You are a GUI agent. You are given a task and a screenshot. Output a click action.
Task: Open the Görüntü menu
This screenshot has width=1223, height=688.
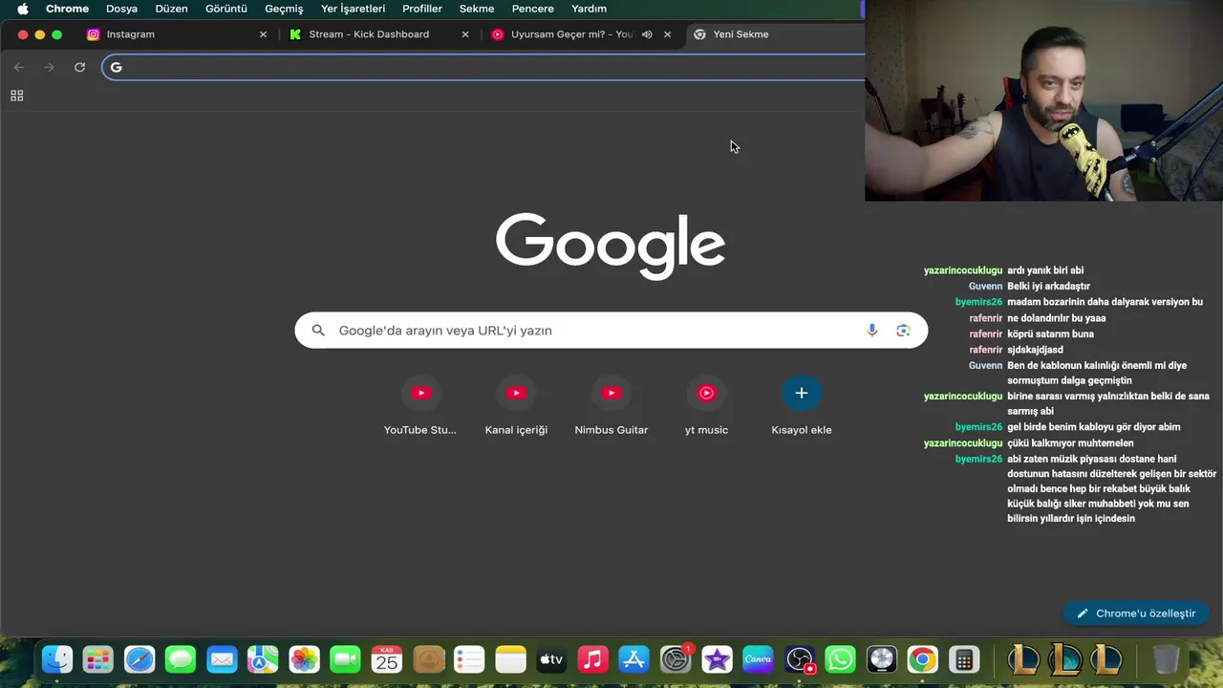(x=226, y=9)
